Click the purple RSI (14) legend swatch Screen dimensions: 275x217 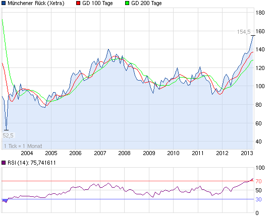[x=4, y=163]
